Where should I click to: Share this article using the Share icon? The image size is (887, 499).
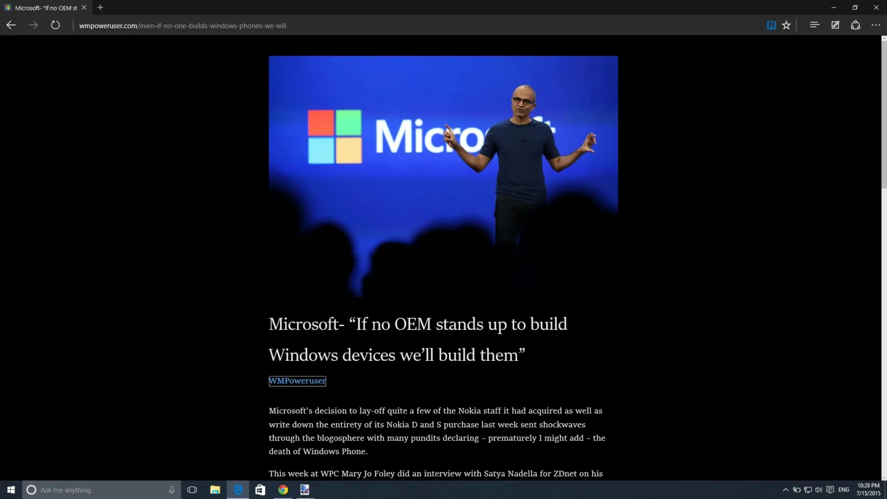pos(855,25)
